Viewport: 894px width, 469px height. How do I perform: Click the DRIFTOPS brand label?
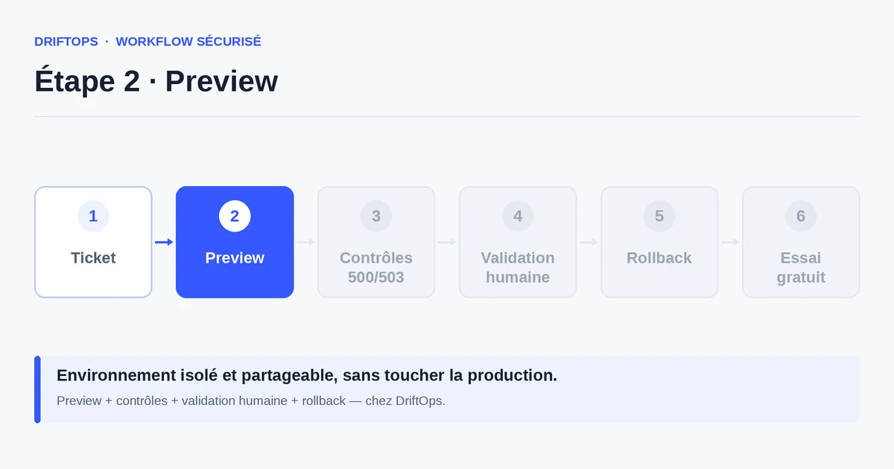click(66, 42)
